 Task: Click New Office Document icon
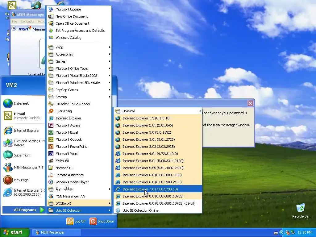coord(51,16)
